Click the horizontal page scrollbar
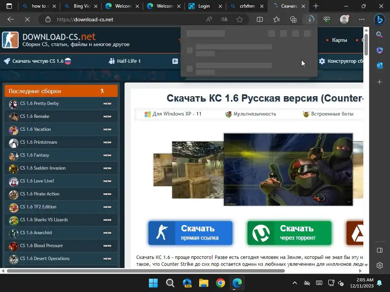390x292 pixels. [146, 271]
